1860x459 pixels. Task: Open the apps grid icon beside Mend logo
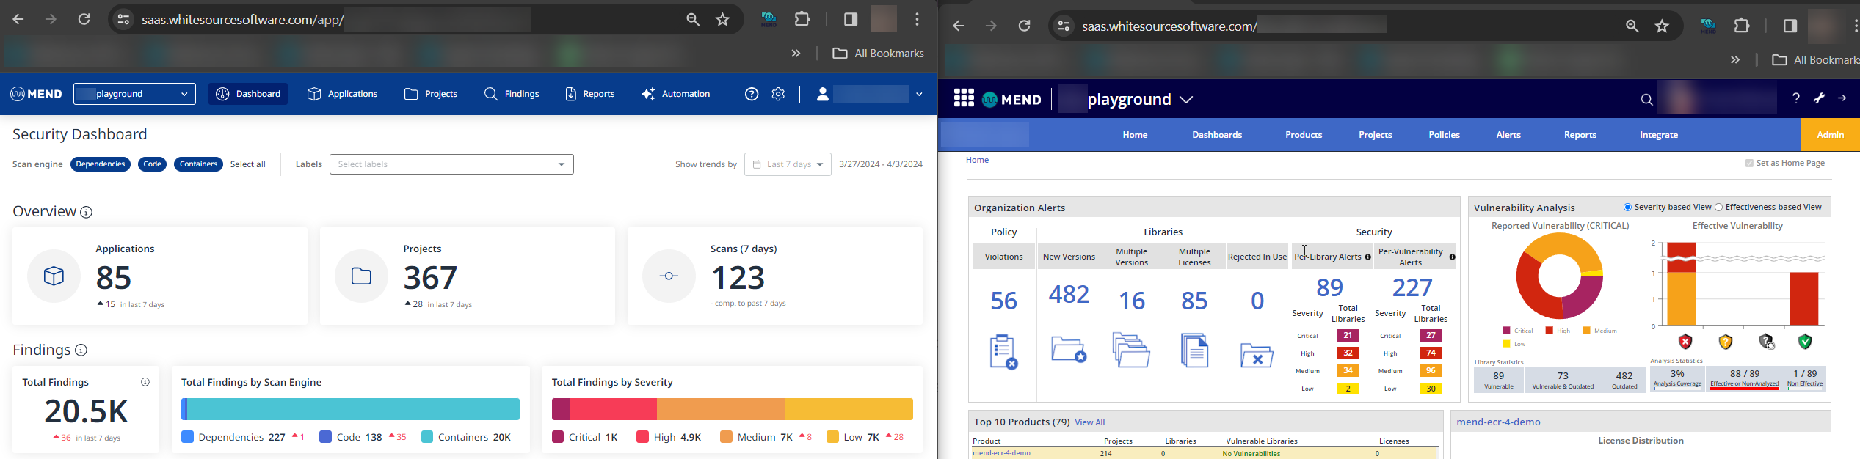click(963, 98)
